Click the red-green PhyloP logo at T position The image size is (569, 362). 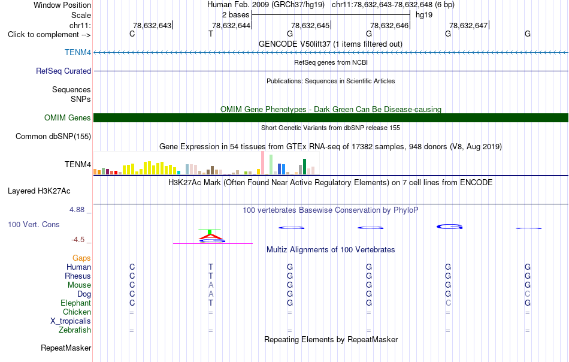[211, 236]
